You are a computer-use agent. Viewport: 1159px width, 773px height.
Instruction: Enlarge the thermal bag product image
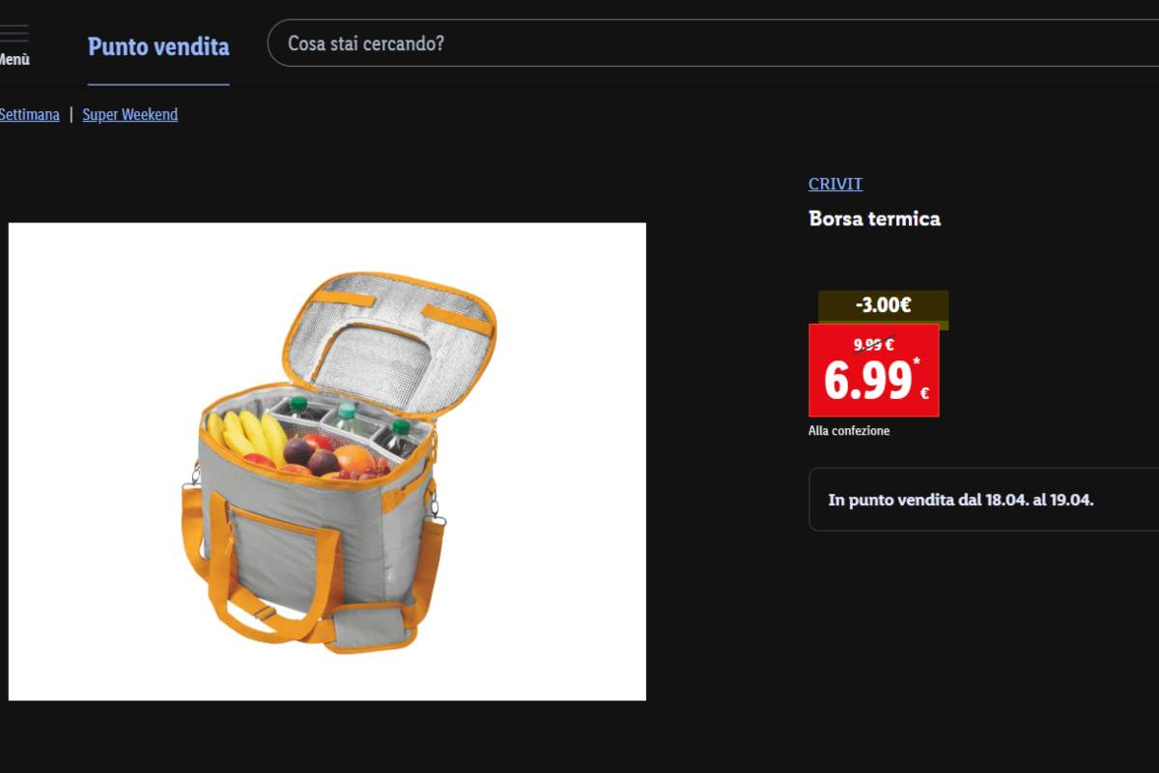(x=327, y=462)
